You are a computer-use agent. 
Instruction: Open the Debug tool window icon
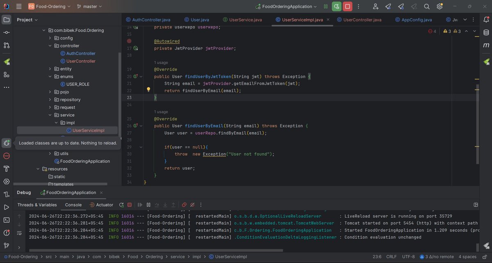(6, 143)
